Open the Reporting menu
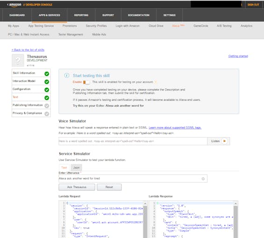The height and width of the screenshot is (238, 264). click(81, 15)
